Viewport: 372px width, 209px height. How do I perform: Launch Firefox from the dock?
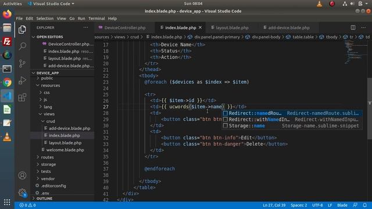coord(7,14)
